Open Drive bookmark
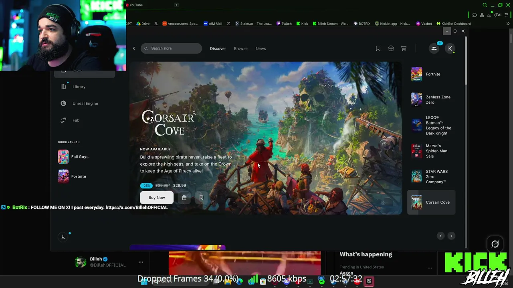 (x=143, y=24)
